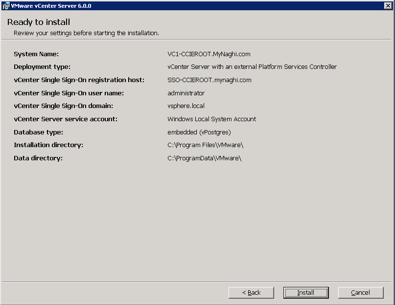Go back with the Back button

(251, 292)
